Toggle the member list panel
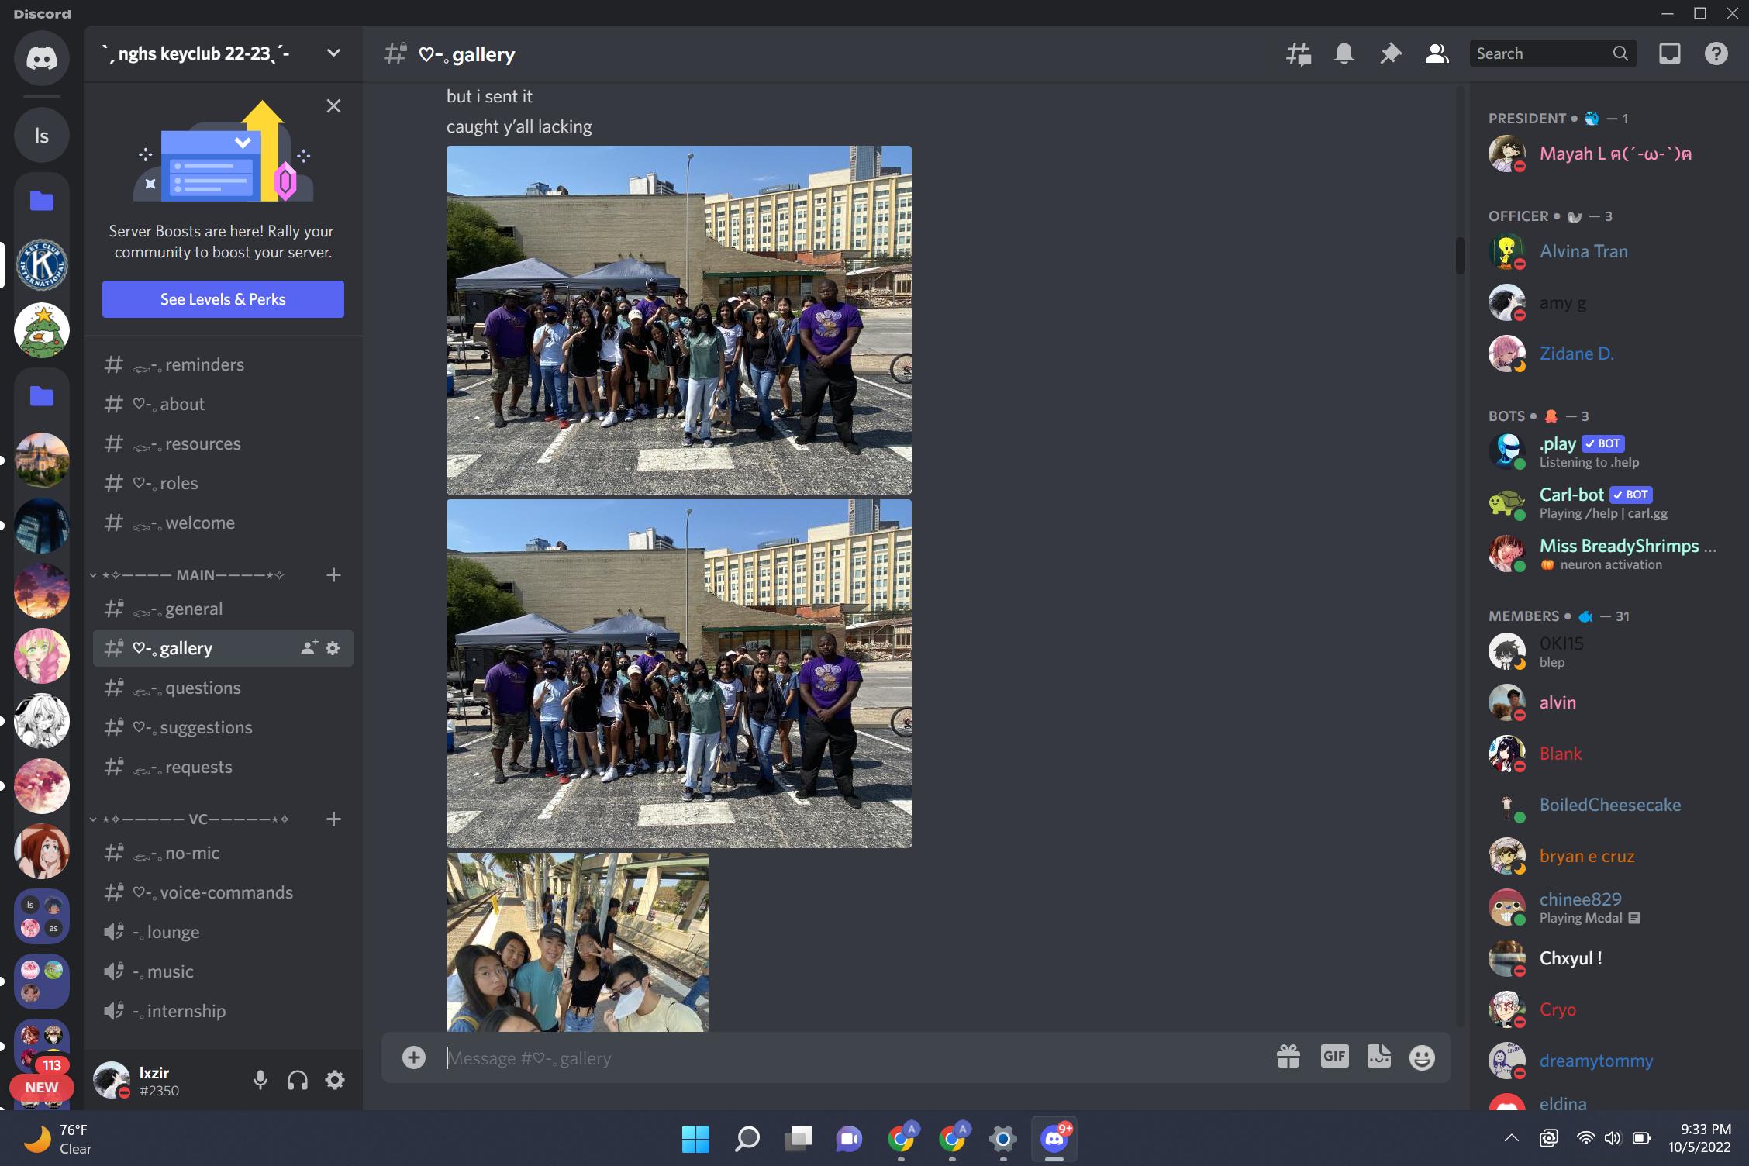 point(1437,53)
